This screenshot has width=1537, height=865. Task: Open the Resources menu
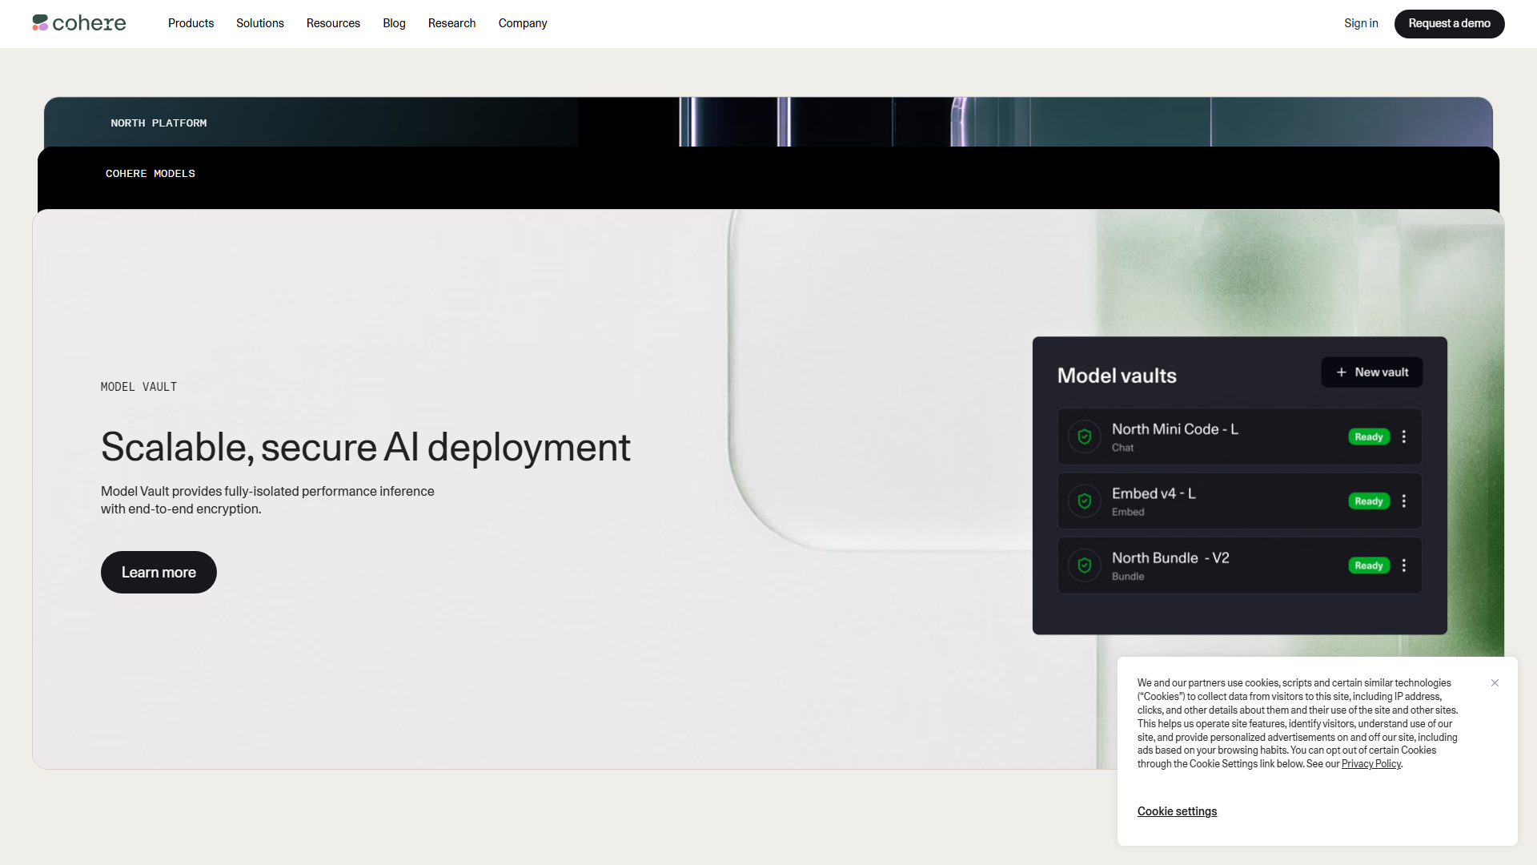coord(333,23)
